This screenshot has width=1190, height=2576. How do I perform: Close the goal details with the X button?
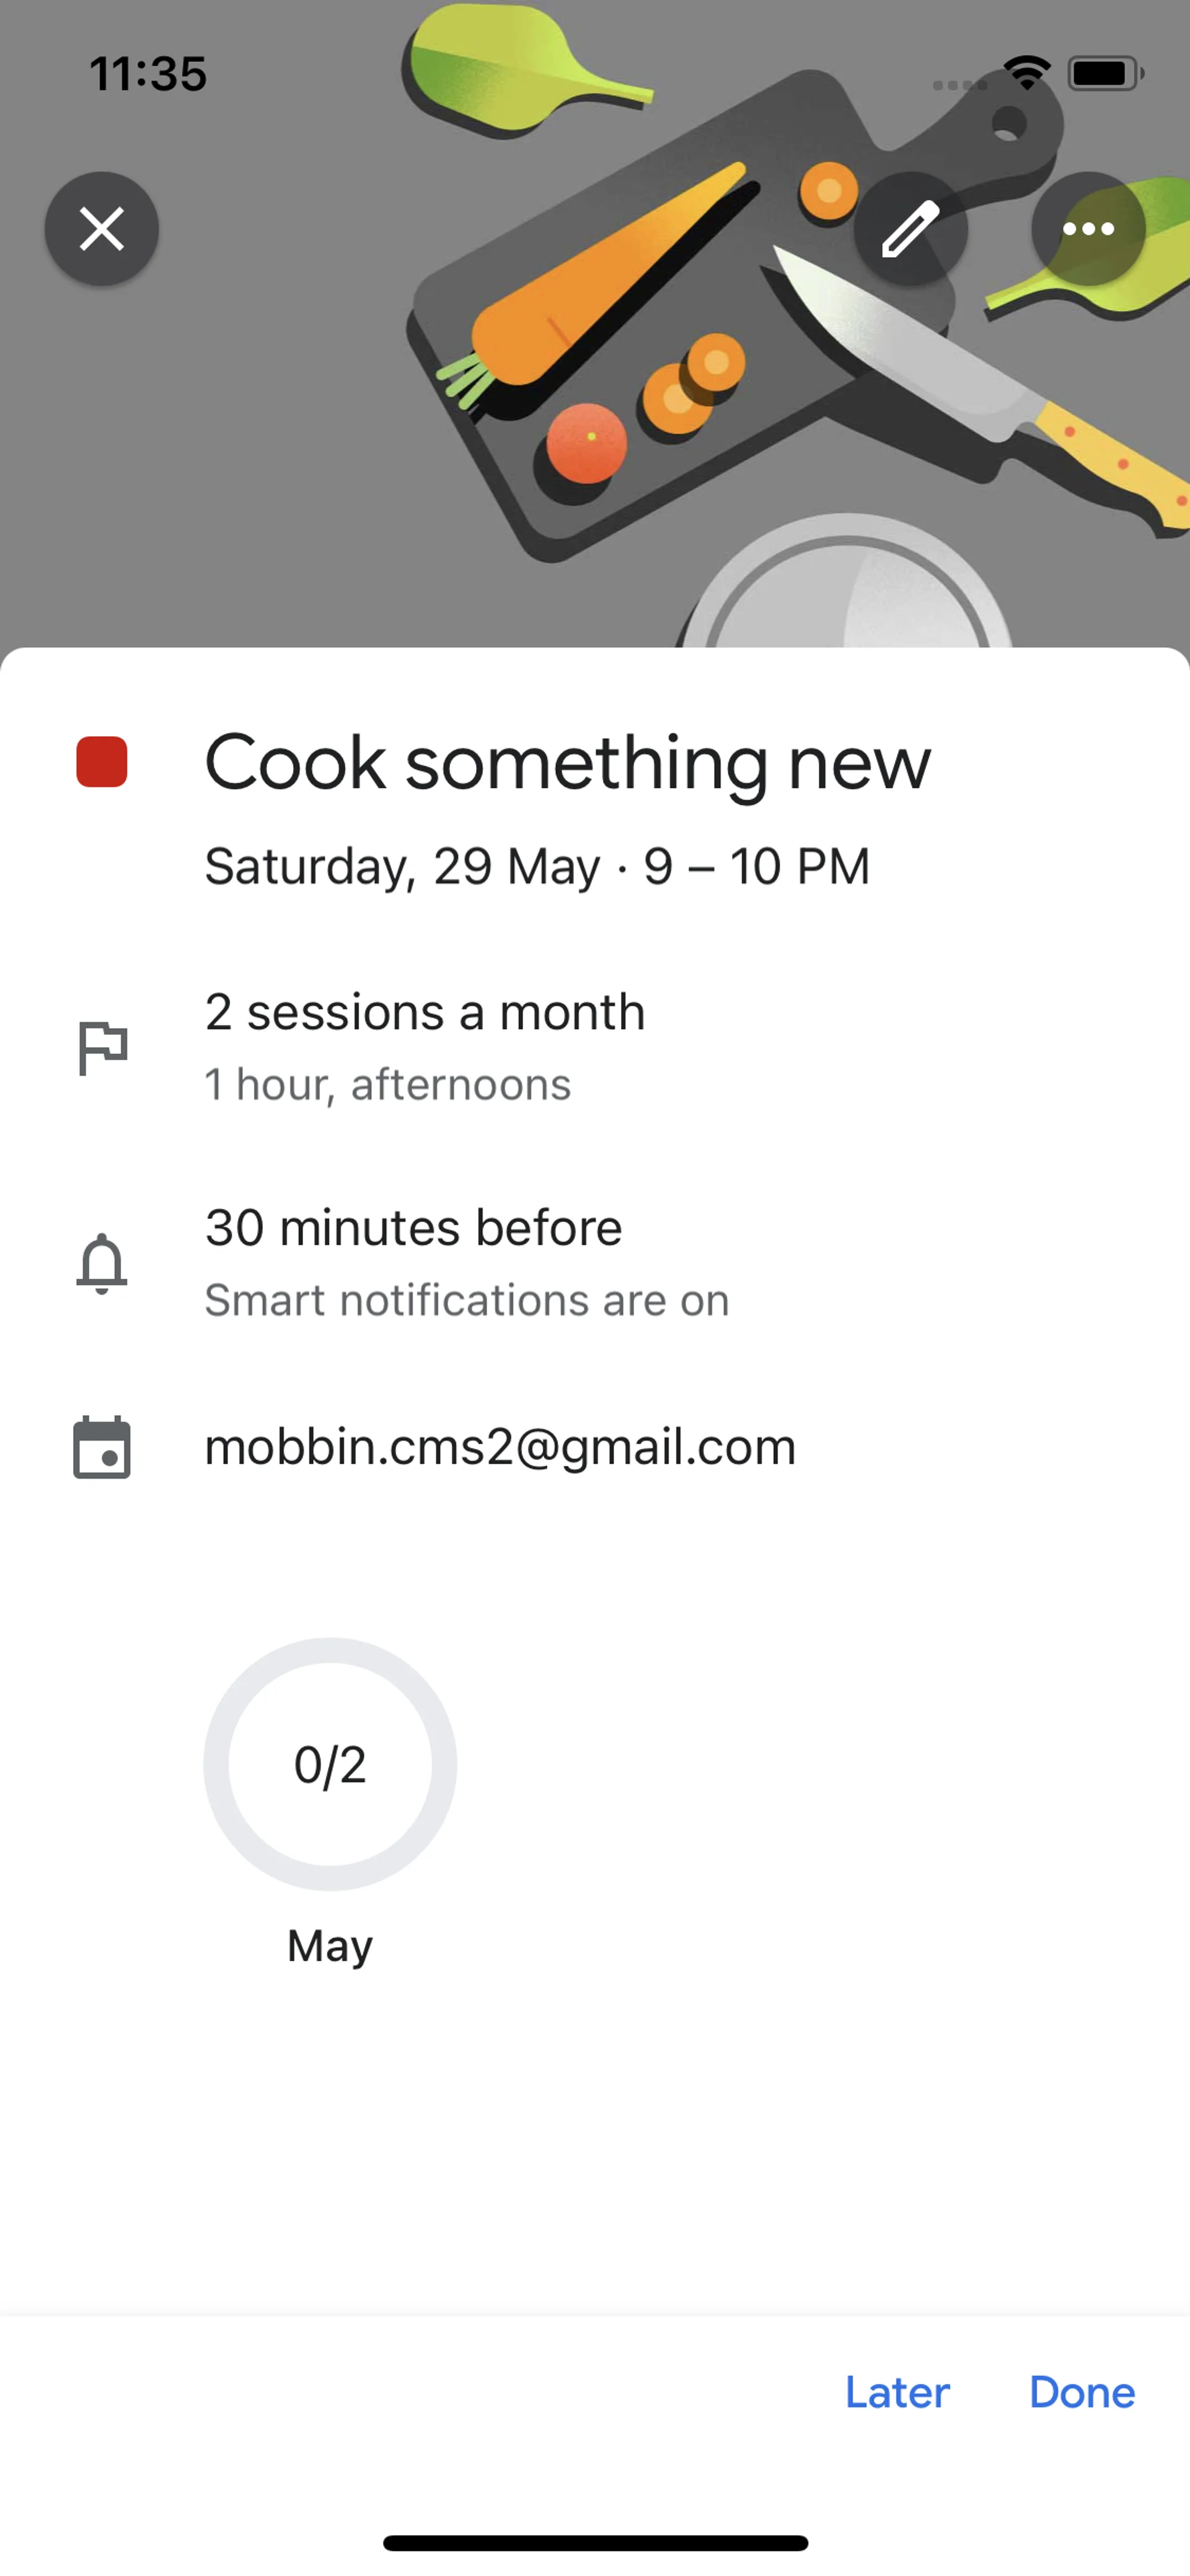101,229
